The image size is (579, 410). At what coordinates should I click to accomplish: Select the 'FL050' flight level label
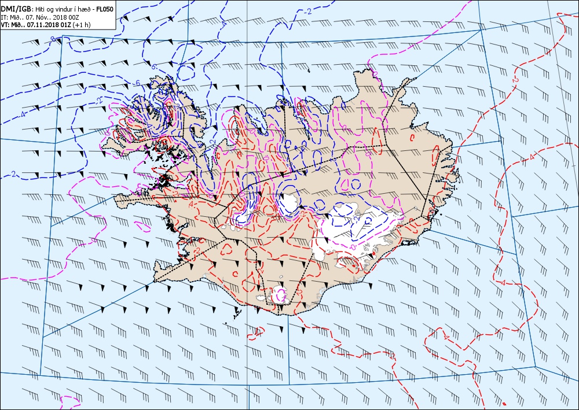[x=104, y=9]
